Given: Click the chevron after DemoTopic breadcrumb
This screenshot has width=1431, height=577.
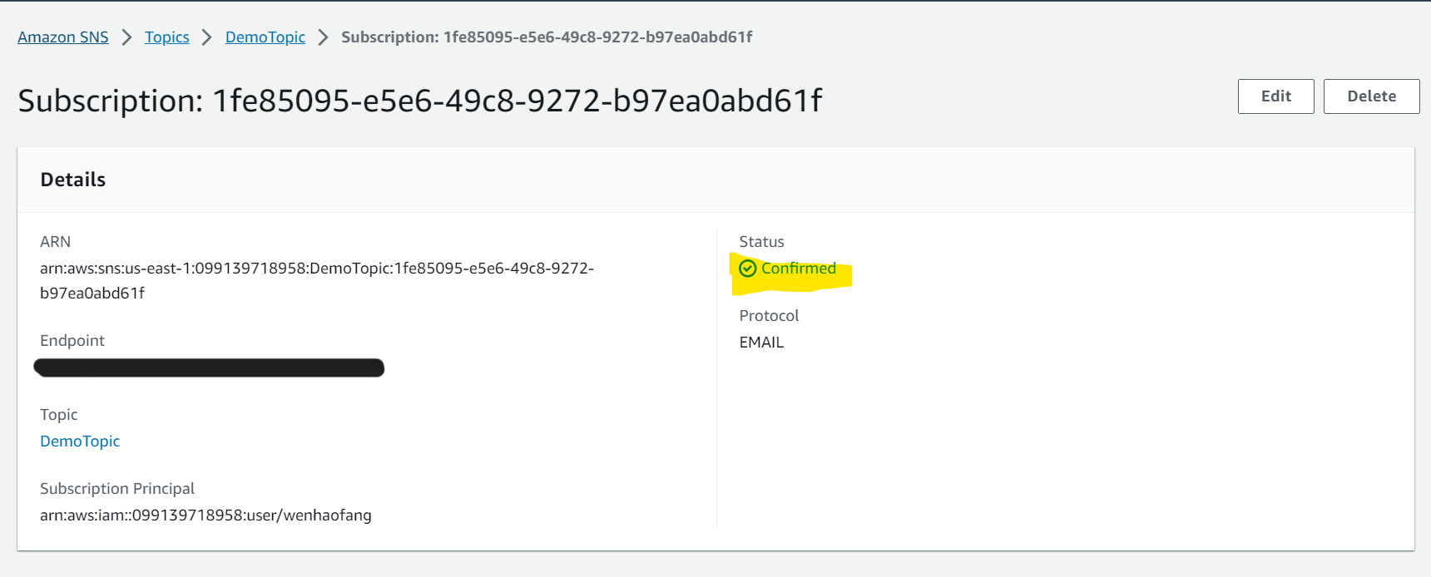Looking at the screenshot, I should click(323, 37).
